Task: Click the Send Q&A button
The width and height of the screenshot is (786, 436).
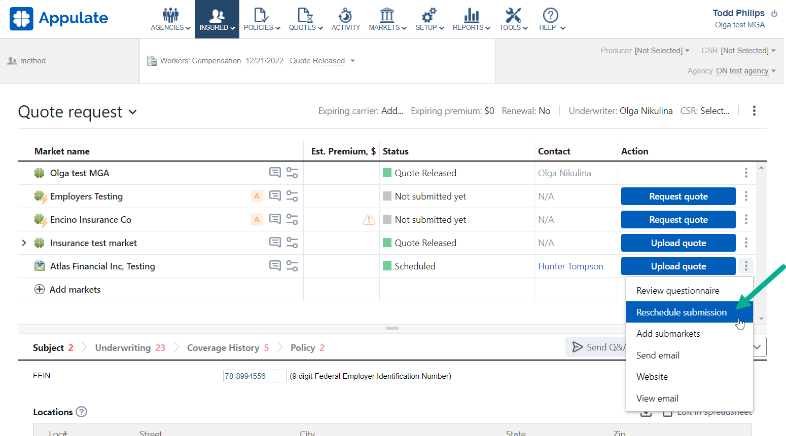Action: (596, 347)
